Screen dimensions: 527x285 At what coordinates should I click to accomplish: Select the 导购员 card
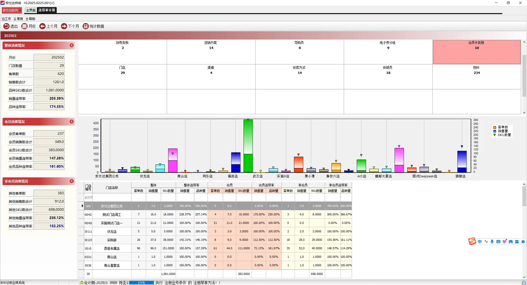[300, 52]
